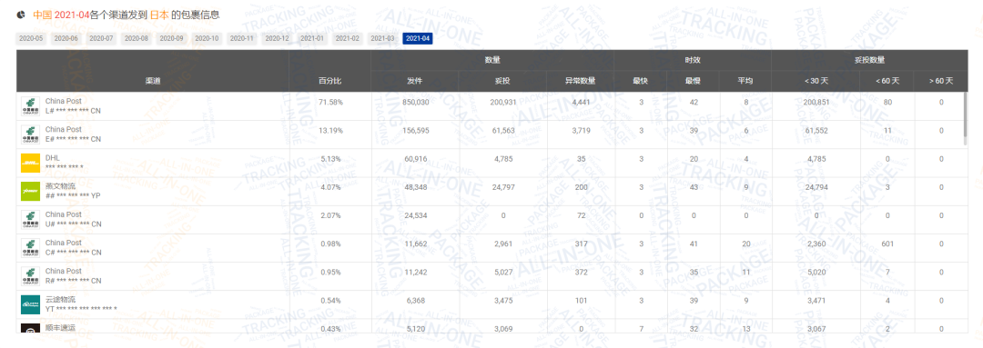Open the 2021-01 month tab
Screen dimensions: 983x348
tap(312, 39)
